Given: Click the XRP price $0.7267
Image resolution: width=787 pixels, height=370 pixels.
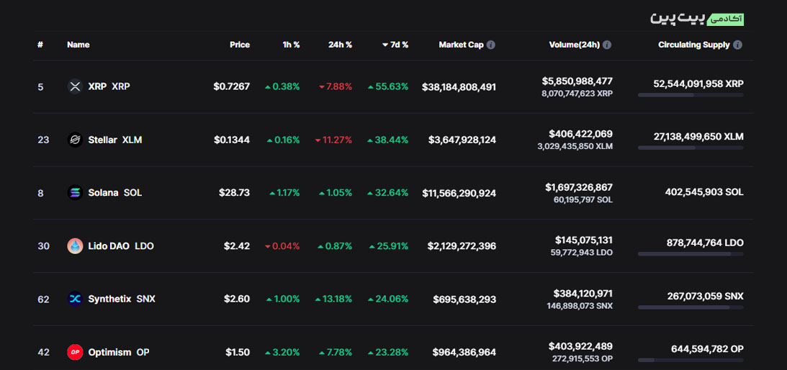Looking at the screenshot, I should click(231, 86).
